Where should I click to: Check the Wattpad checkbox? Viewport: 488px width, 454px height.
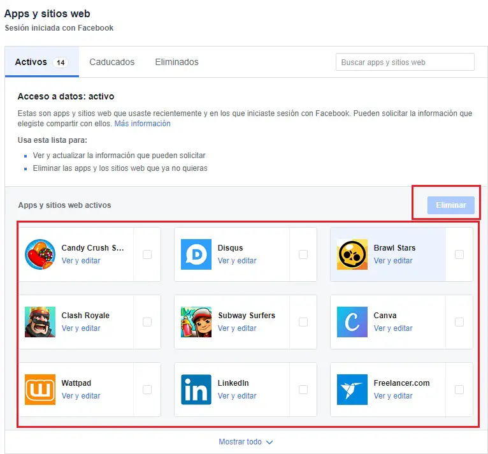coord(147,390)
